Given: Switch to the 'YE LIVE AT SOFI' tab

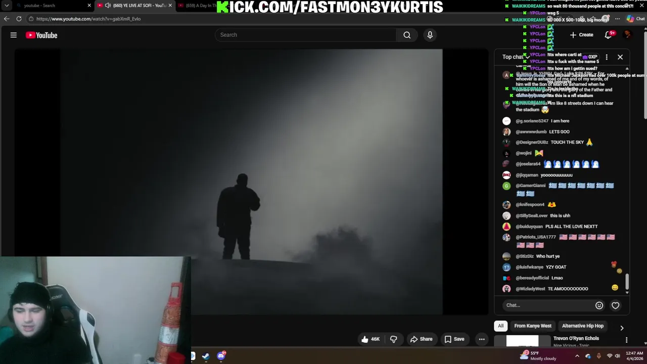Looking at the screenshot, I should coord(135,6).
